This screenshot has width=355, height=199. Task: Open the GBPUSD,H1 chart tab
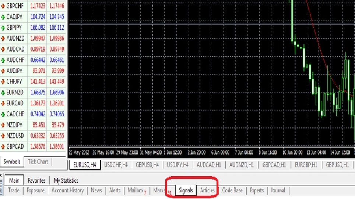pyautogui.click(x=337, y=165)
